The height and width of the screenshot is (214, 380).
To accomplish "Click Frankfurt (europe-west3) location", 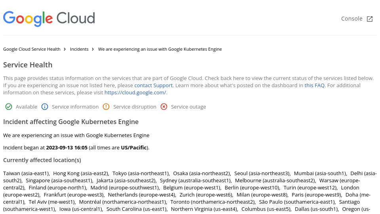I will [x=74, y=195].
